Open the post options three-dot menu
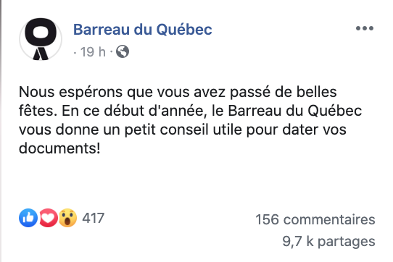Image resolution: width=393 pixels, height=262 pixels. click(x=365, y=28)
